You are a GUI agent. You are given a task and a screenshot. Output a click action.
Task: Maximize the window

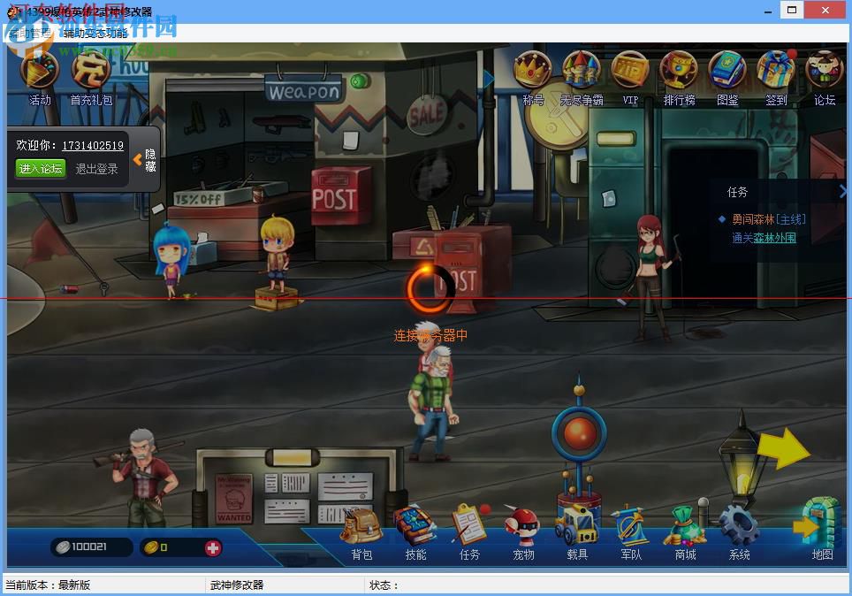pos(792,10)
